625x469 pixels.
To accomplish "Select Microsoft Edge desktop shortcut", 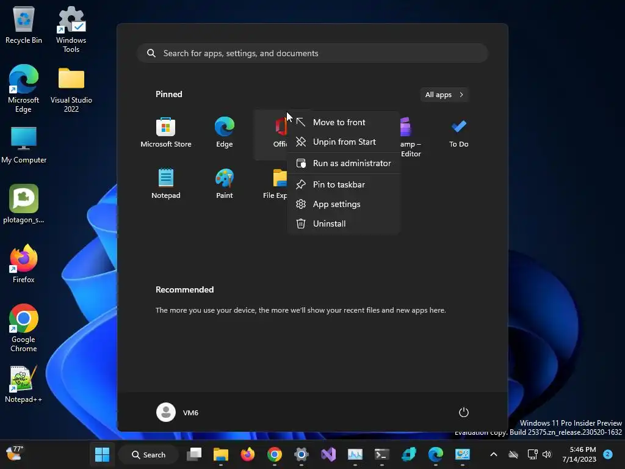I will 24,89.
